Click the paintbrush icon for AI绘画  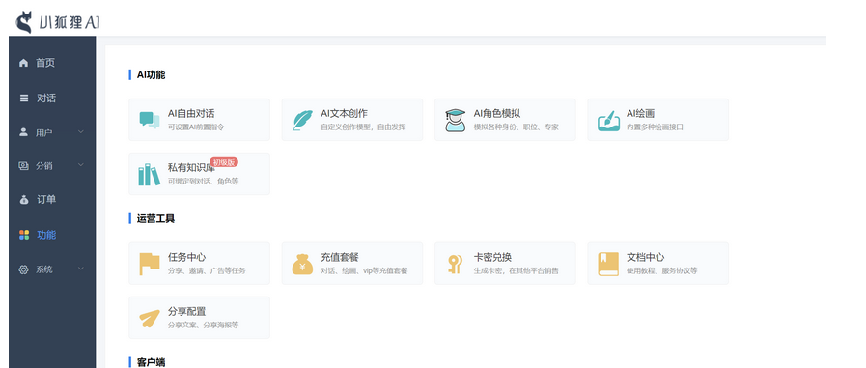(608, 121)
